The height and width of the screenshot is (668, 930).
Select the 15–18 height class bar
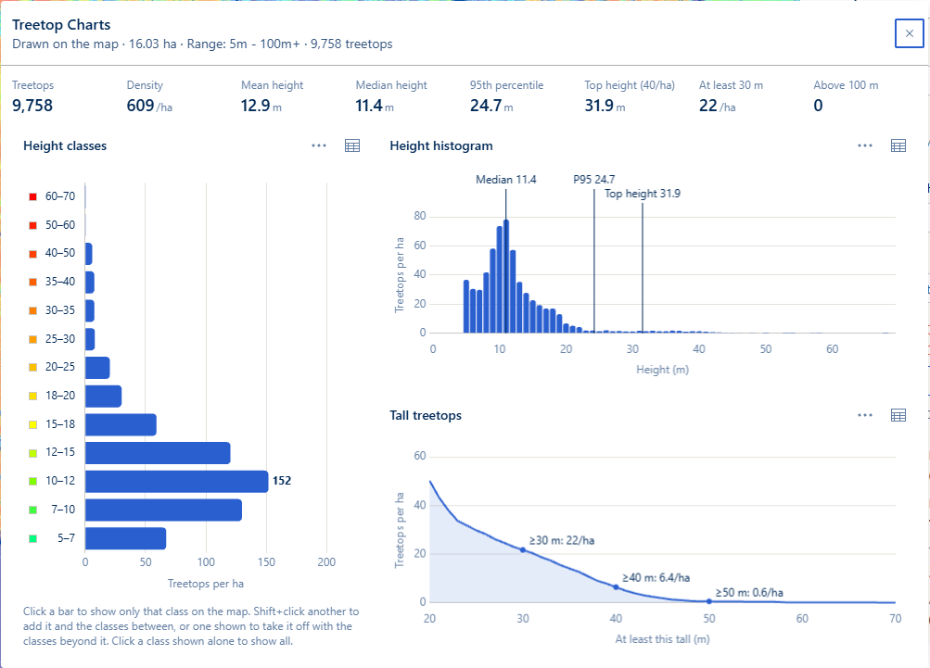coord(121,424)
